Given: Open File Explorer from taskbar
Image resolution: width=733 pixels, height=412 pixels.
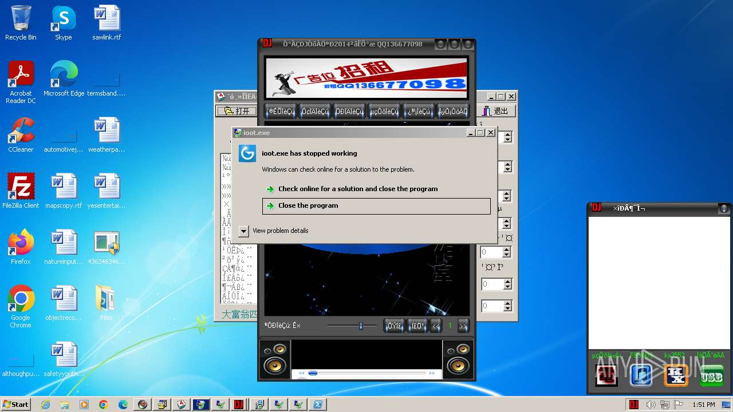Looking at the screenshot, I should point(65,405).
